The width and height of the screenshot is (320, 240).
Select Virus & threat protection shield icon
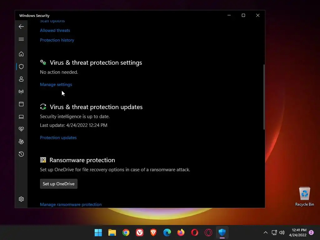coord(21,67)
